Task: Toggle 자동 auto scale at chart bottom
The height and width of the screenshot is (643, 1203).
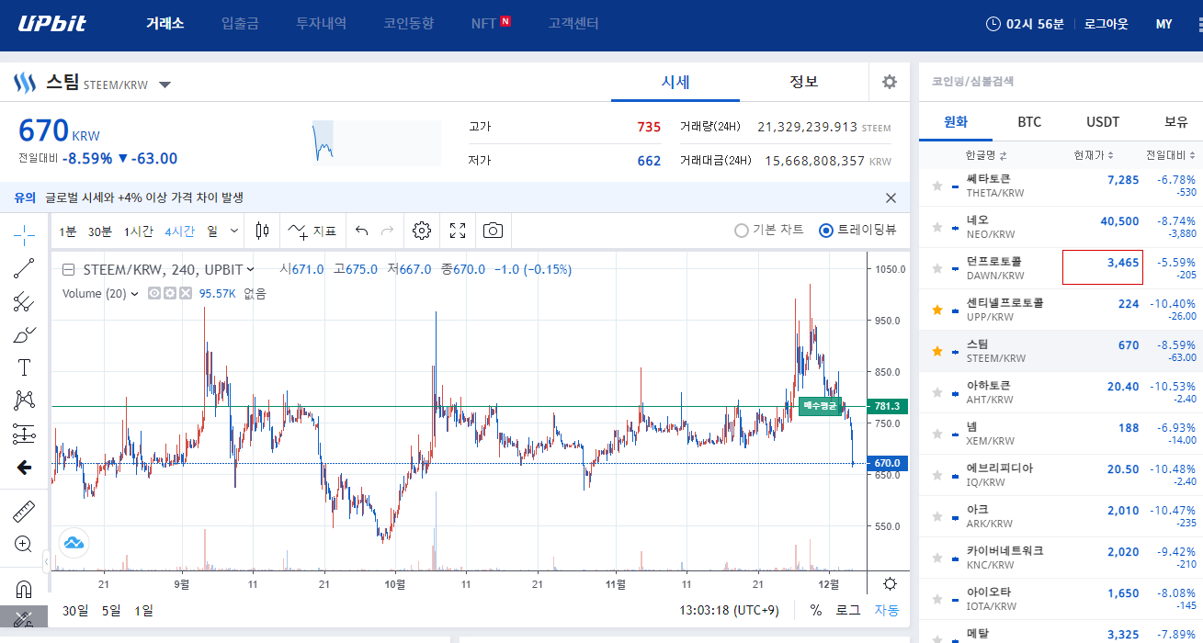Action: click(x=886, y=610)
